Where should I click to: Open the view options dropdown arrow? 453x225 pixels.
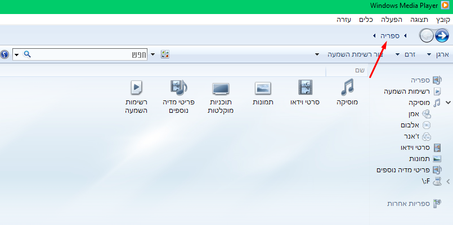point(153,54)
